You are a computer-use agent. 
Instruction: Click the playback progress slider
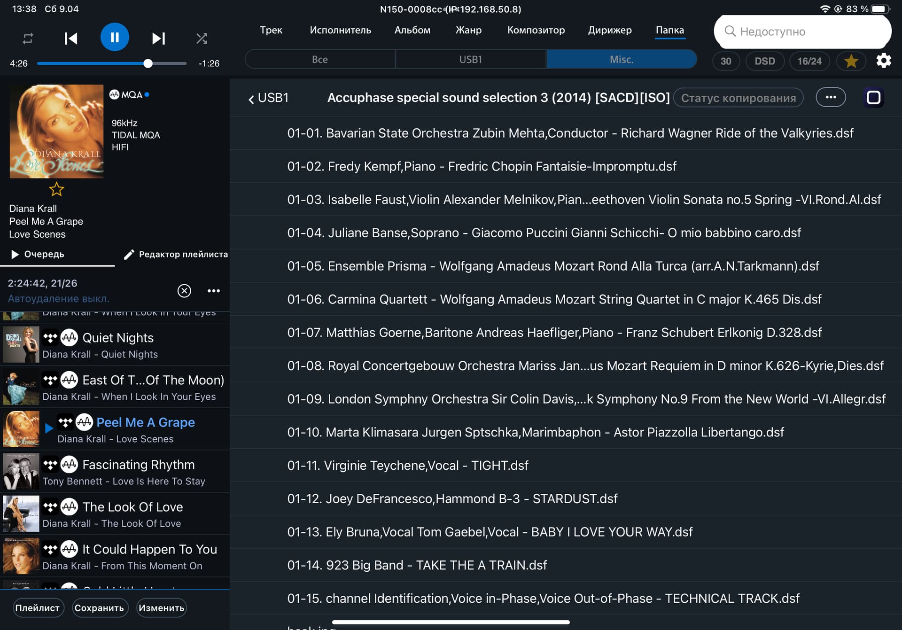(112, 63)
